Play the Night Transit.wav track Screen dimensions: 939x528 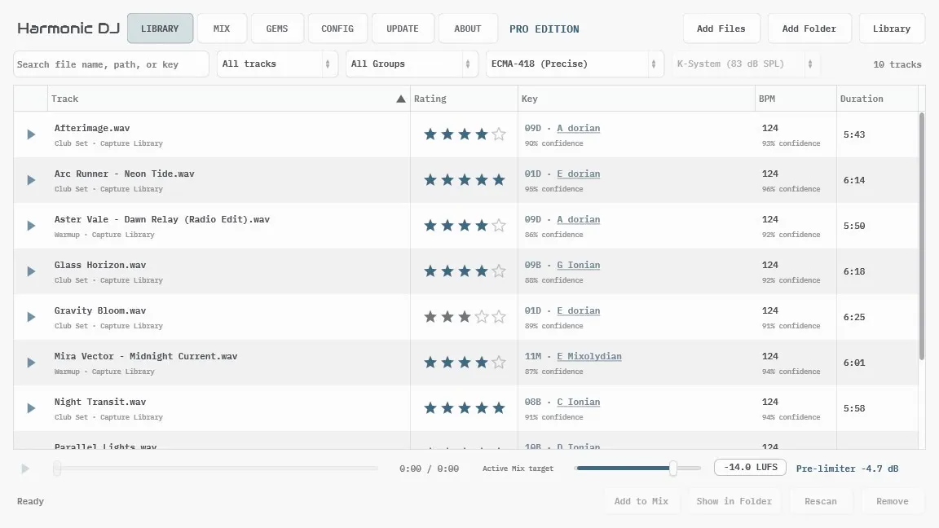coord(31,408)
